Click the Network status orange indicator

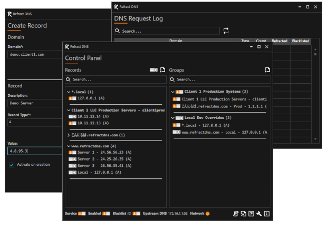[207, 214]
